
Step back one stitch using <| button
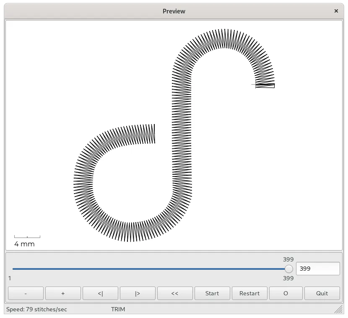(100, 293)
